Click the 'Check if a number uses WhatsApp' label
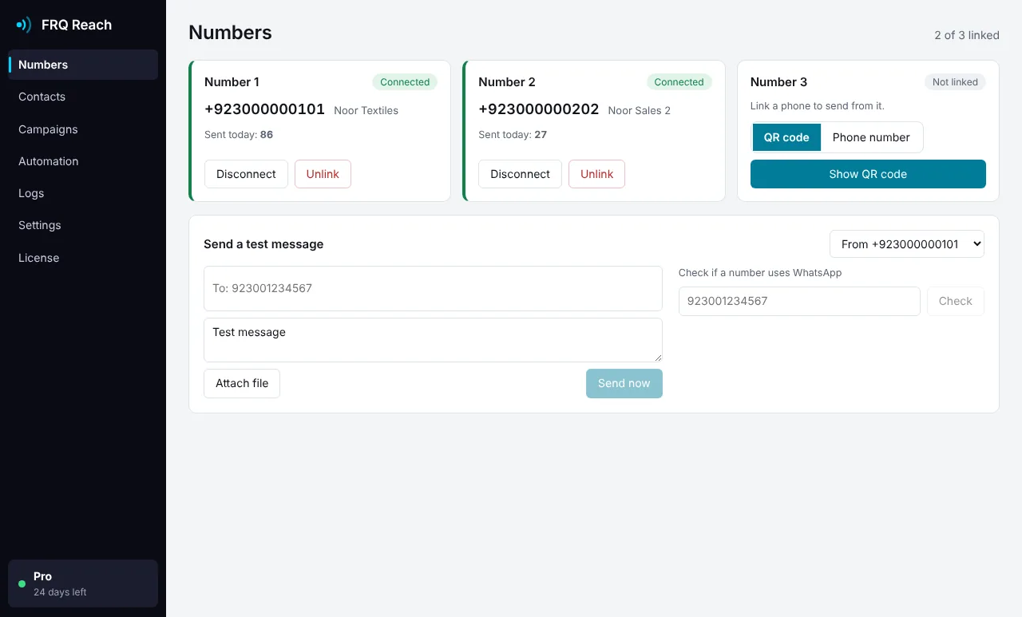The width and height of the screenshot is (1022, 617). [x=760, y=273]
